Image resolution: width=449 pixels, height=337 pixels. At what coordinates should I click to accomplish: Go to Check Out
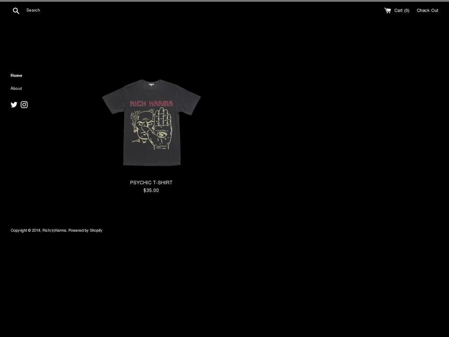(427, 11)
